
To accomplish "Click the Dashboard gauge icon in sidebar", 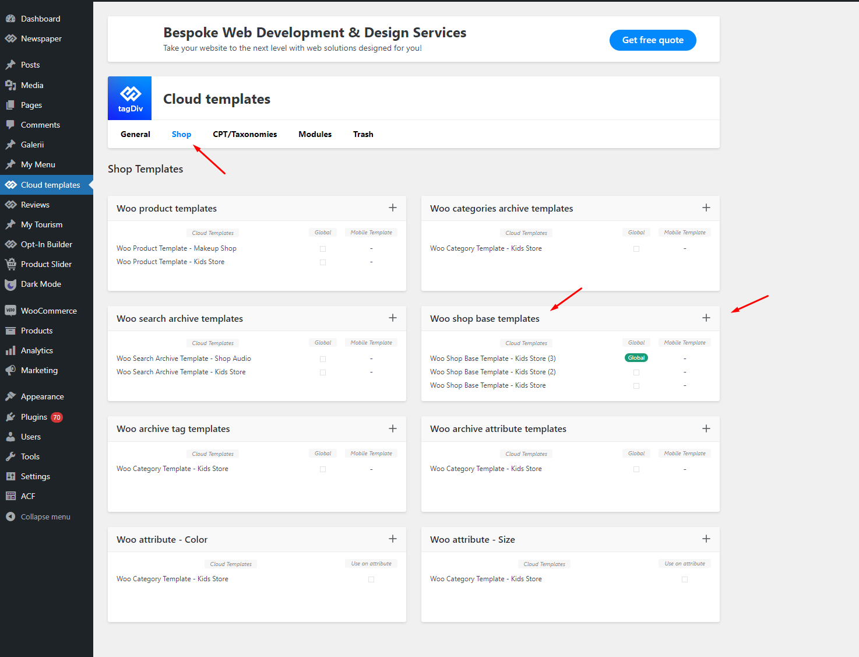I will pyautogui.click(x=10, y=19).
